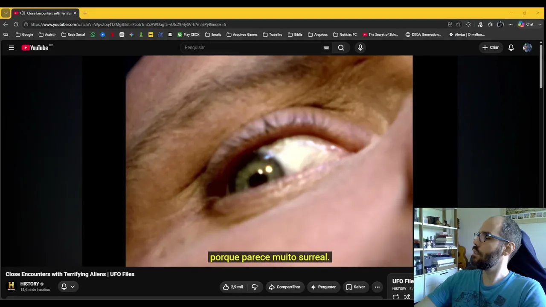Start voice search with the microphone
The image size is (546, 307).
(360, 48)
